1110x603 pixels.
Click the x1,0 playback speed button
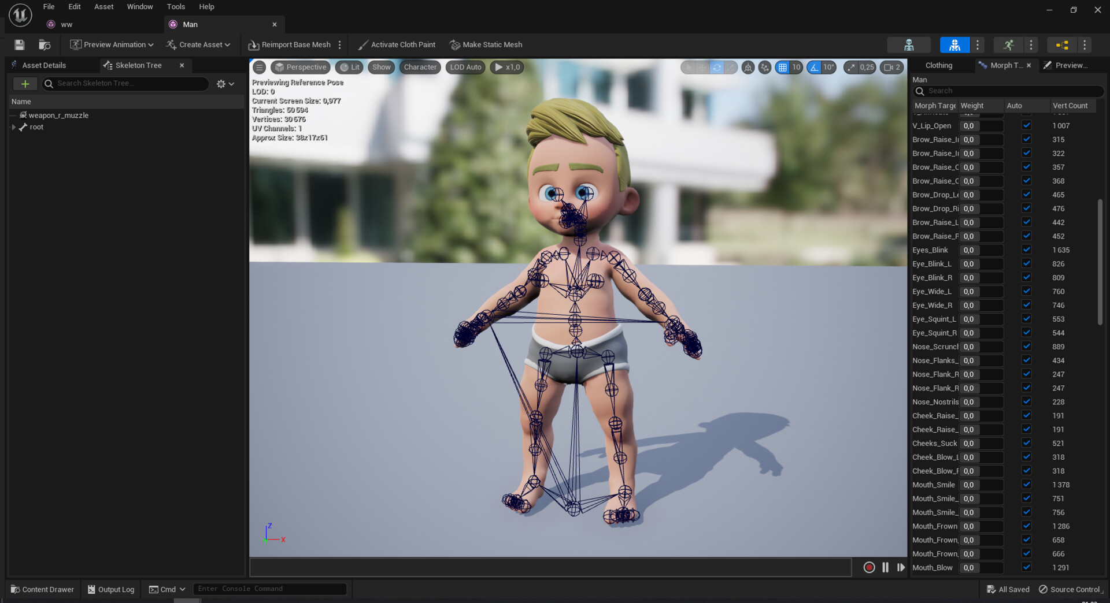click(506, 67)
